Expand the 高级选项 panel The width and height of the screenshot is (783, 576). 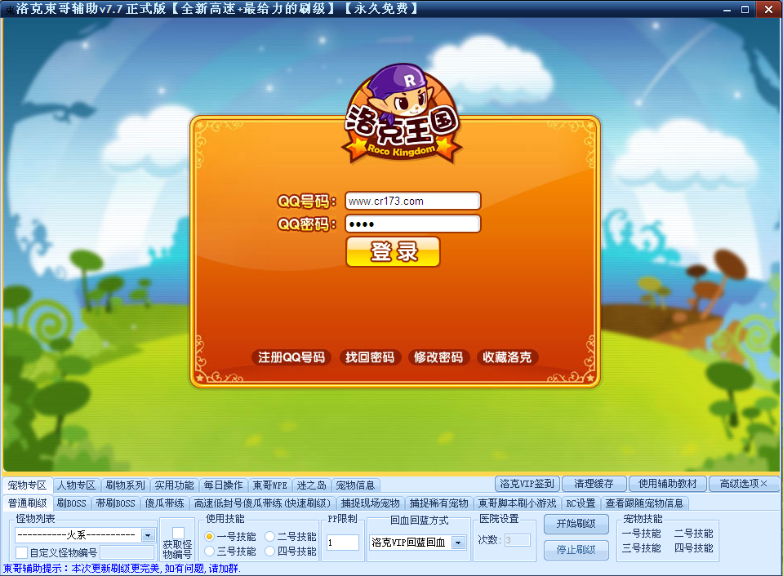(x=741, y=483)
